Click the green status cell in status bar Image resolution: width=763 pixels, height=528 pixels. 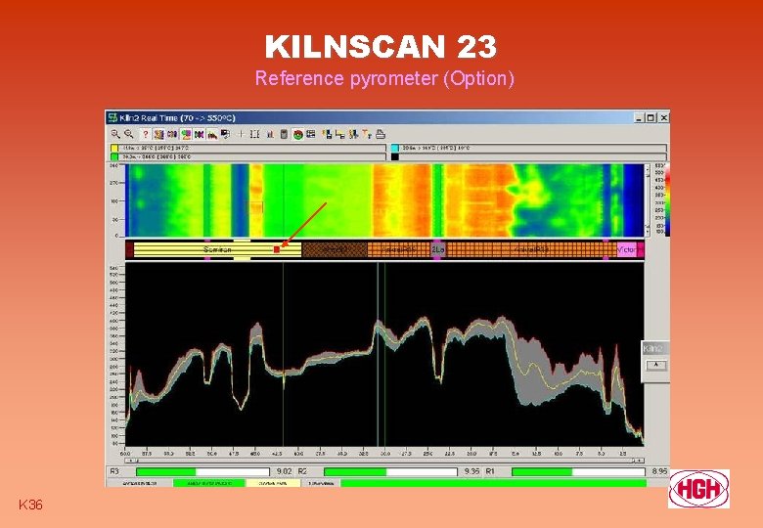coord(209,483)
